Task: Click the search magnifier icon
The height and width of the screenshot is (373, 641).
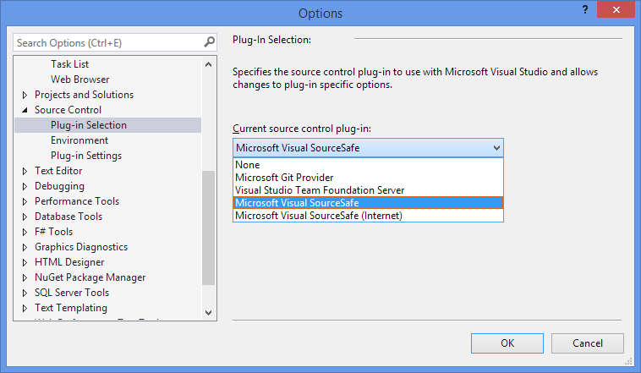Action: point(209,42)
